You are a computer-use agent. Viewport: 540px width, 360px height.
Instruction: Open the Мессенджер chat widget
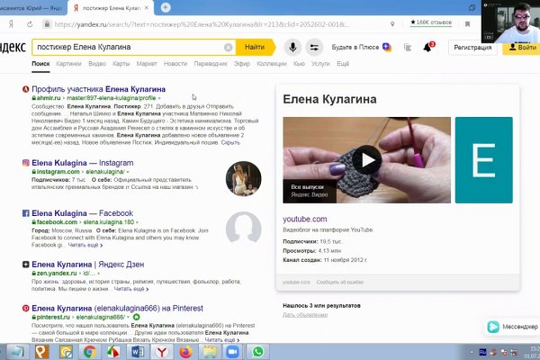pos(513,328)
